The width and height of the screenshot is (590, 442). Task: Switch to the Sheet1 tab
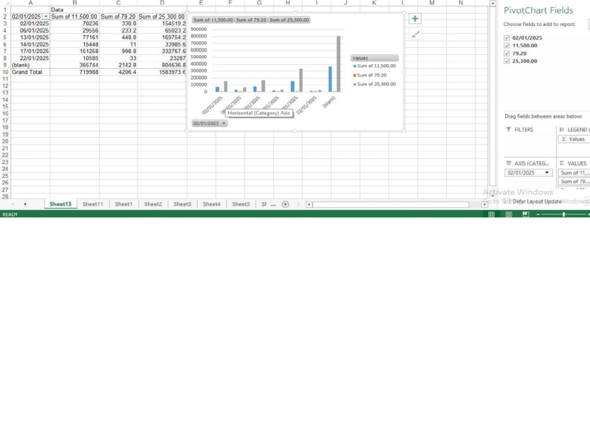pos(123,204)
